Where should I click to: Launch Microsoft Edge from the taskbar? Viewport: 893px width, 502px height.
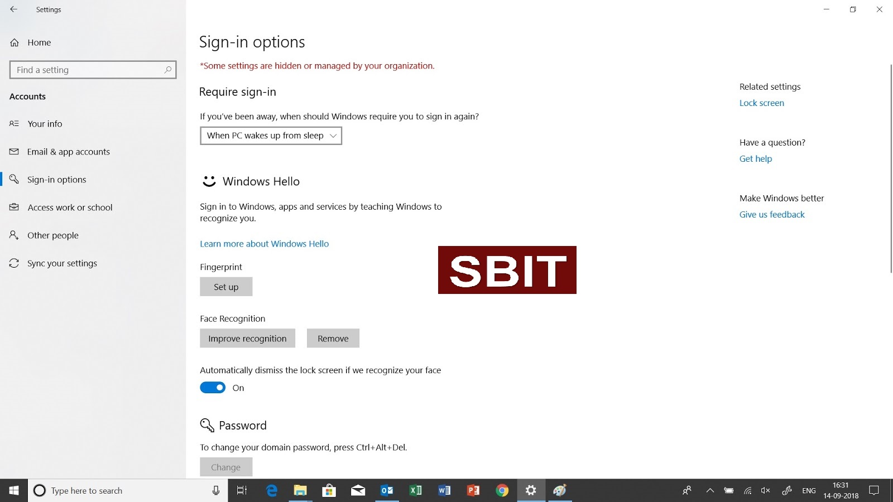pos(272,491)
